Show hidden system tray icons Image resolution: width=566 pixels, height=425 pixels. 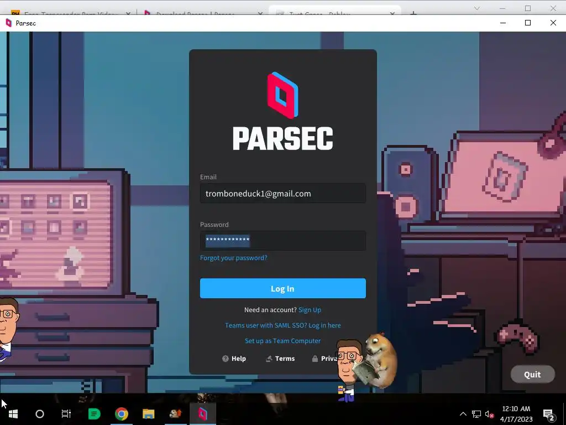[x=463, y=414]
